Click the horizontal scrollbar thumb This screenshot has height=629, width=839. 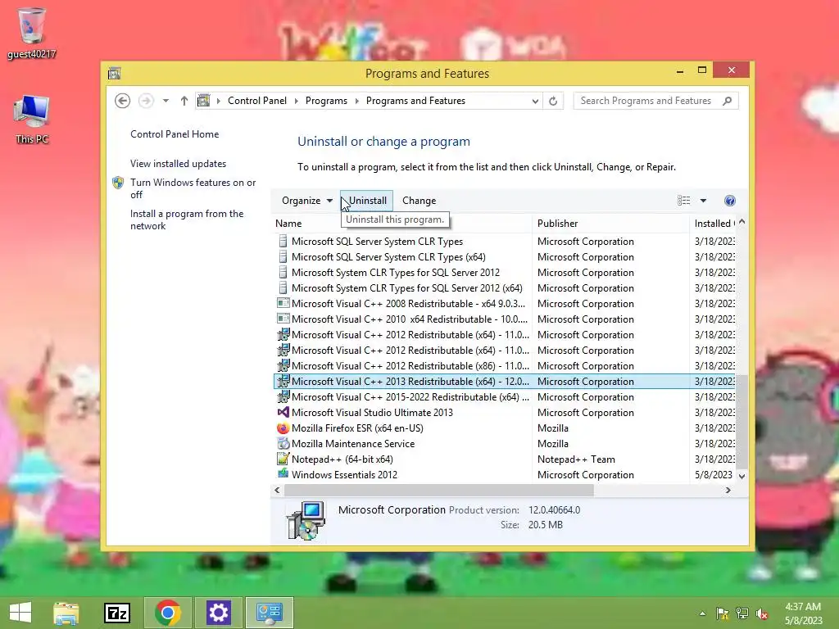[x=439, y=490]
